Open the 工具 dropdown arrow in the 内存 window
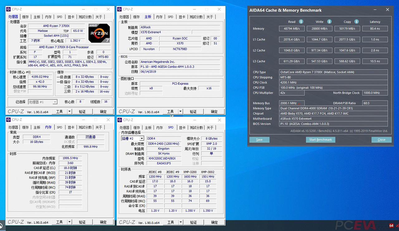This screenshot has height=231, width=399. click(69, 222)
